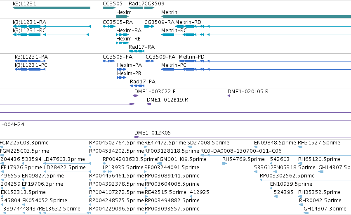
Task: Click the Rad17 gene label
Action: click(x=137, y=4)
